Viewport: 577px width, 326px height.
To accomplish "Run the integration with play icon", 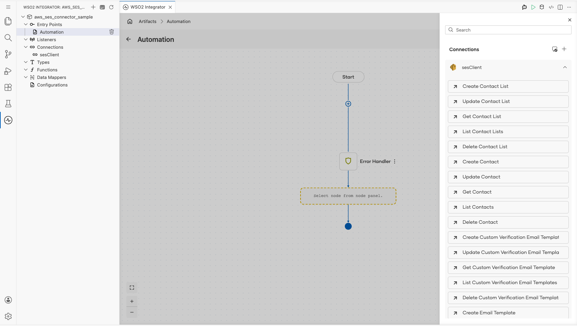I will click(533, 7).
